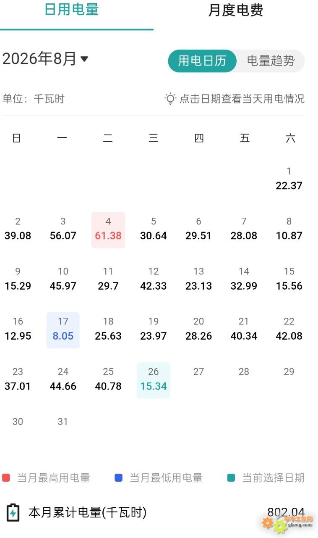Expand the 2026年8月 month selector
Viewport: 318px width, 538px height.
(45, 59)
